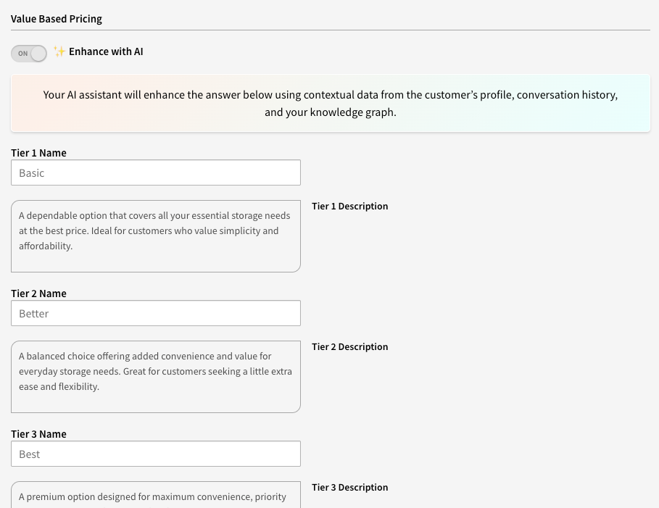Click the Tier 1 Description label
Image resolution: width=659 pixels, height=508 pixels.
(349, 207)
